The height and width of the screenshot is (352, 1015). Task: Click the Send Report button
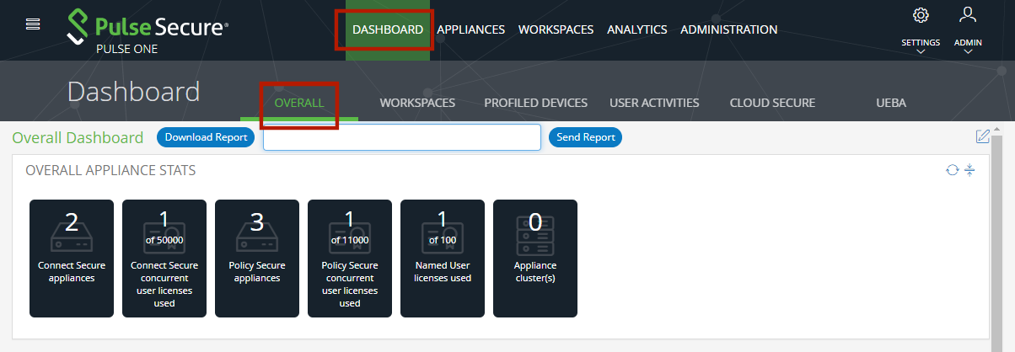[x=585, y=137]
